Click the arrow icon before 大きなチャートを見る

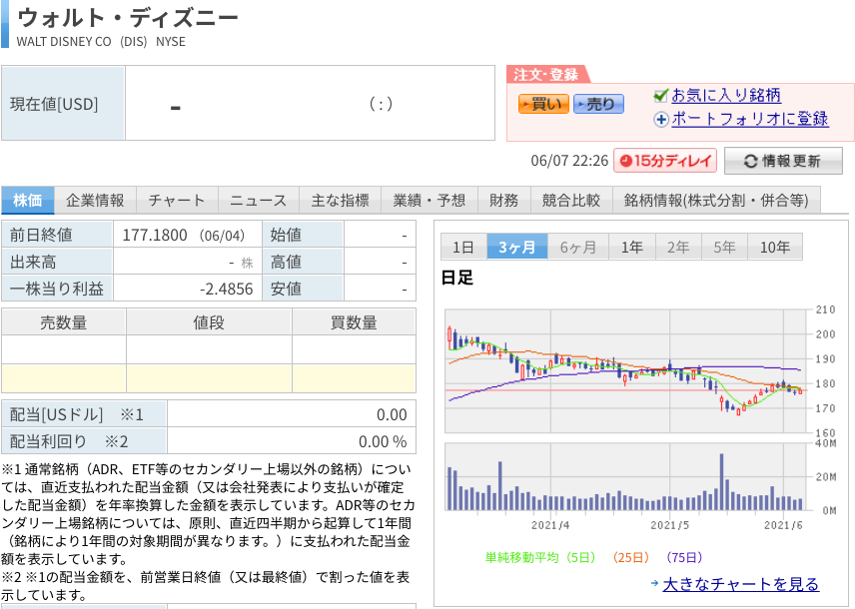pos(655,583)
